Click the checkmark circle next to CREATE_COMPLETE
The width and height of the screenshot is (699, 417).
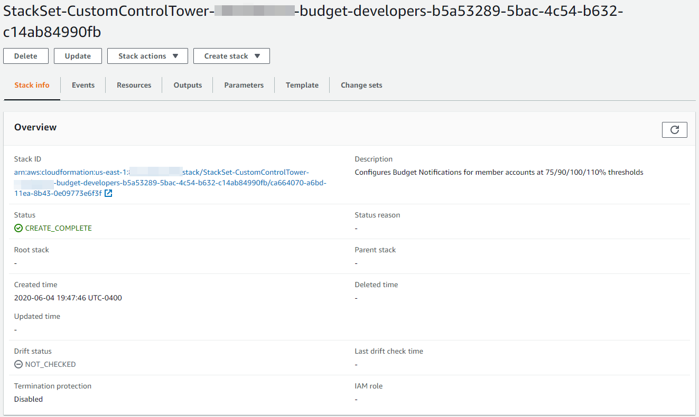point(18,228)
